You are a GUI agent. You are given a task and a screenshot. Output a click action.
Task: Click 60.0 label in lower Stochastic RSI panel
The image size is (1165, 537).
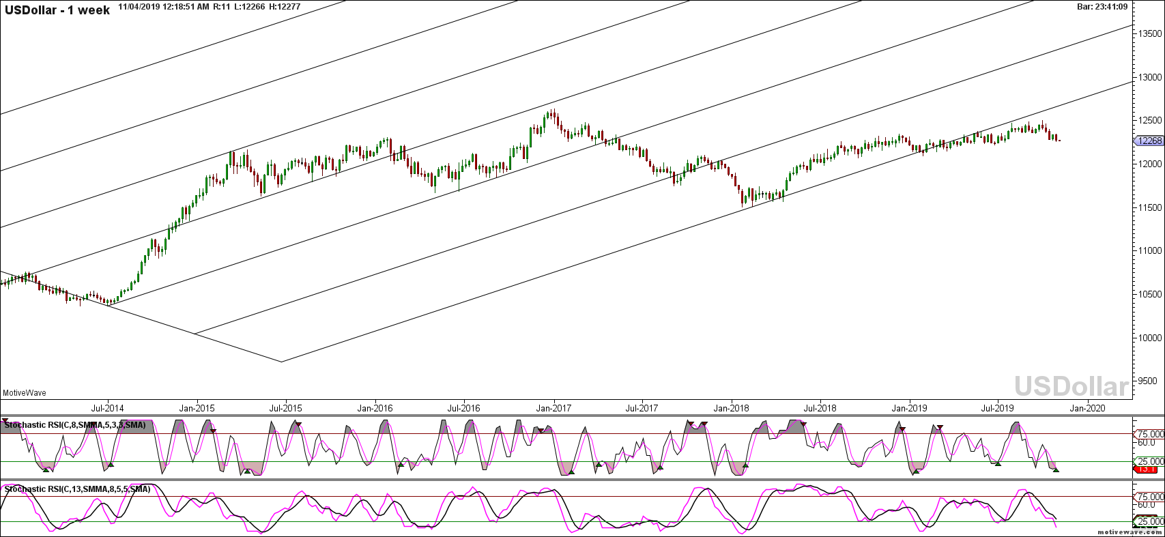(x=1147, y=506)
